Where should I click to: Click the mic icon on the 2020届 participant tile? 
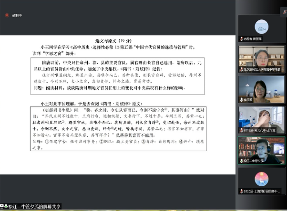point(241,191)
